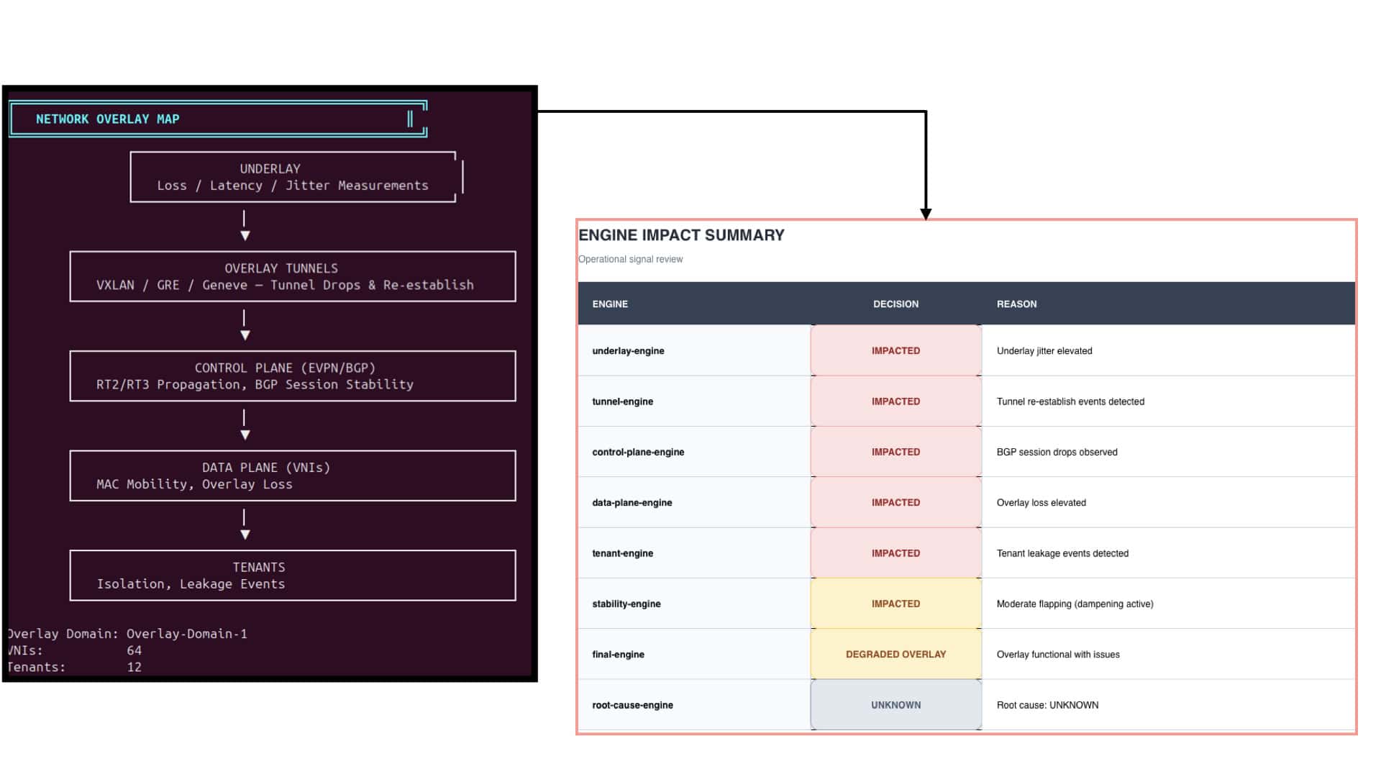Image resolution: width=1381 pixels, height=777 pixels.
Task: Click the yellow IMPACTED badge for stability-engine
Action: pyautogui.click(x=895, y=604)
